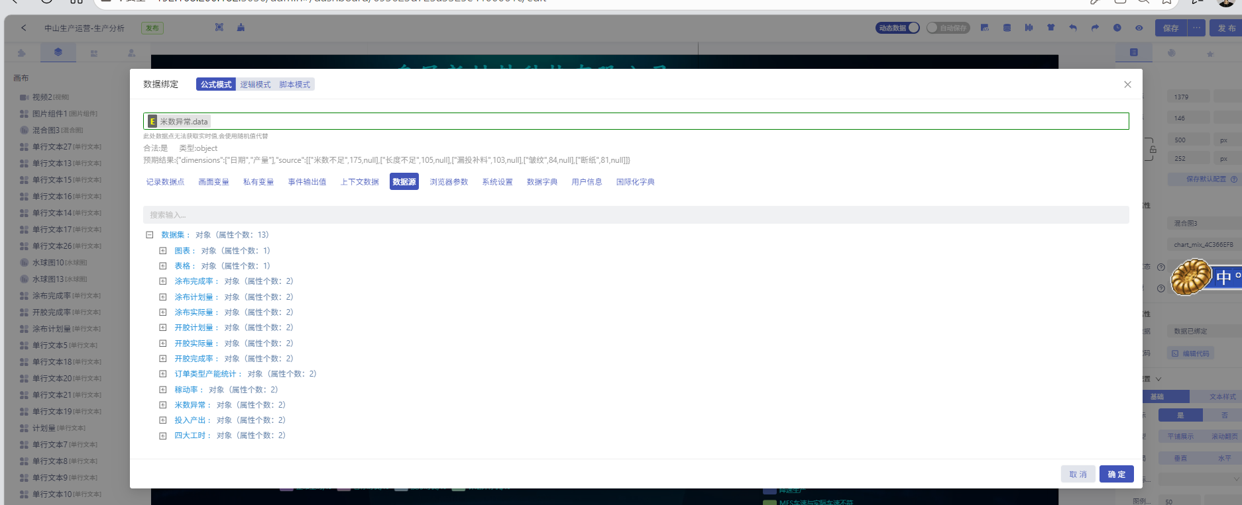
Task: Expand the 图表 tree node
Action: 162,251
